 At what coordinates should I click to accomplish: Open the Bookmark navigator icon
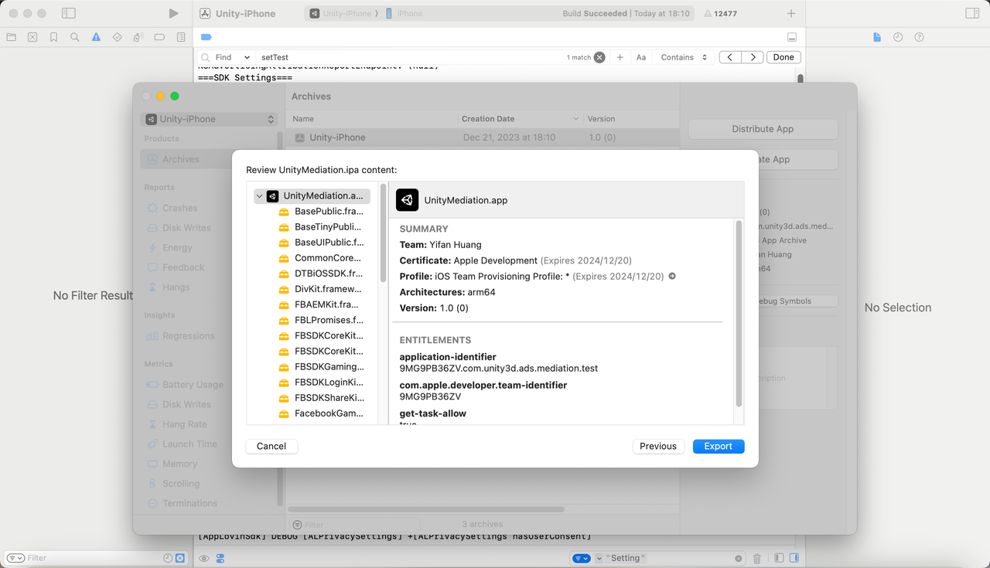pyautogui.click(x=53, y=37)
